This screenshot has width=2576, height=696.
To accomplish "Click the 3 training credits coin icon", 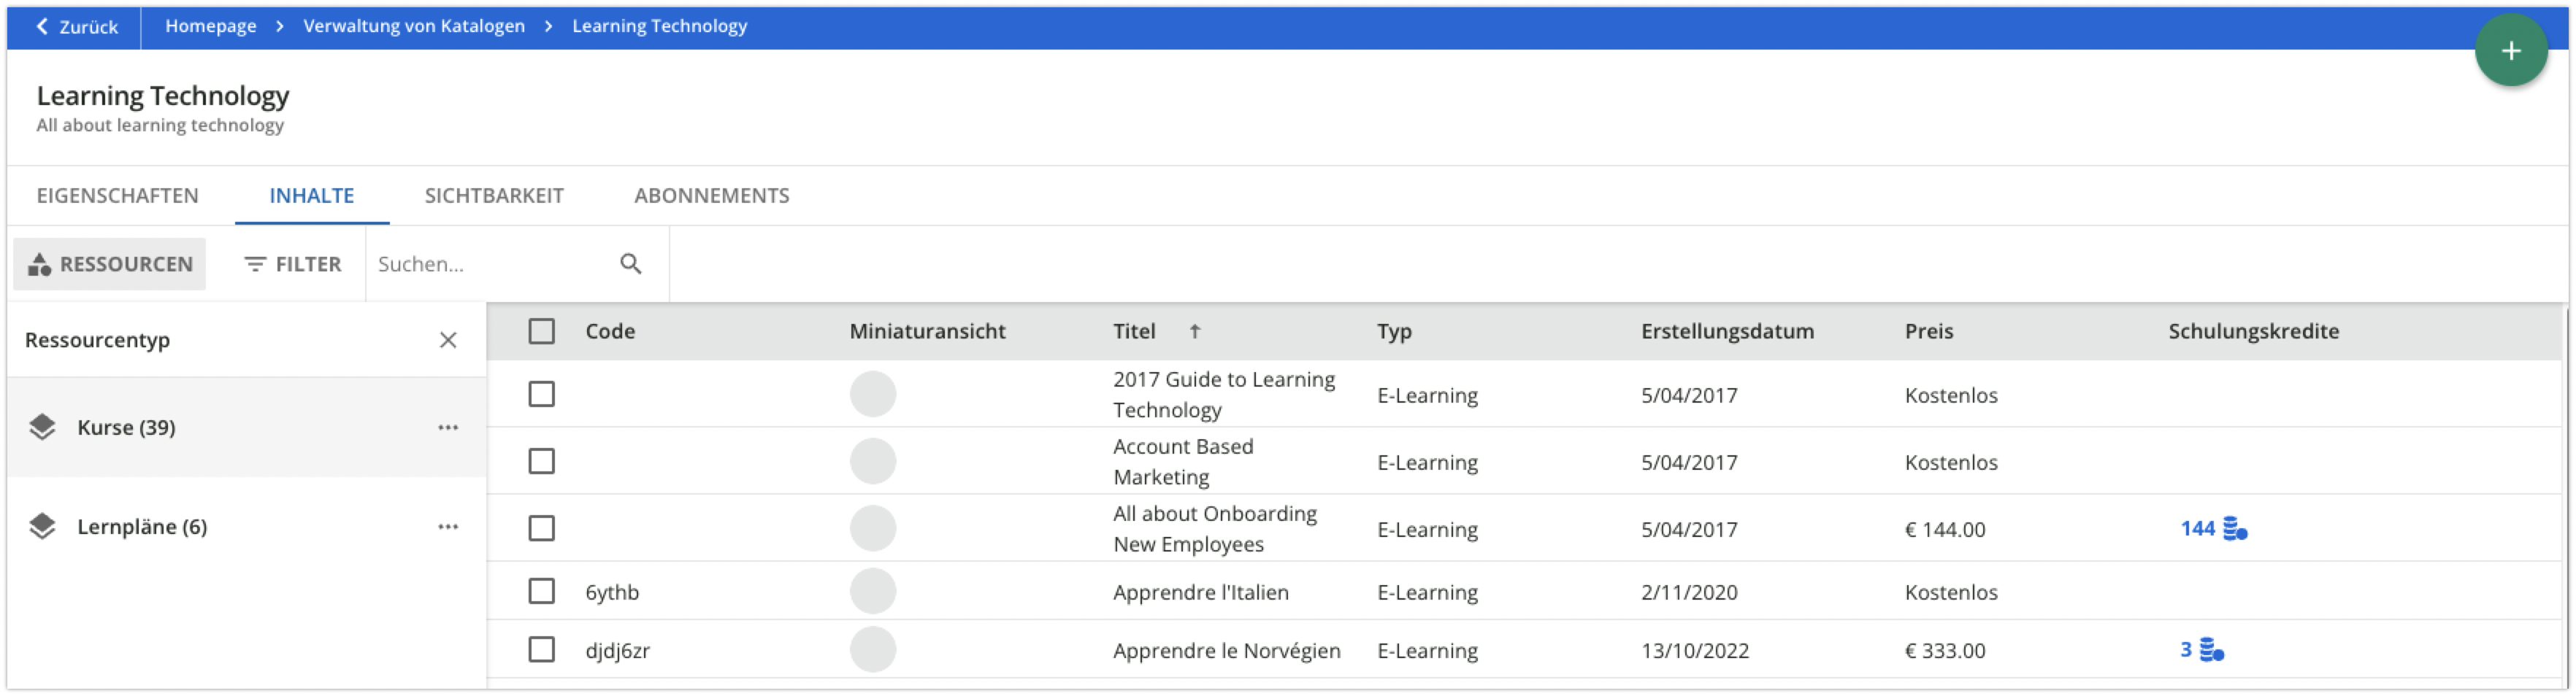I will pyautogui.click(x=2211, y=650).
